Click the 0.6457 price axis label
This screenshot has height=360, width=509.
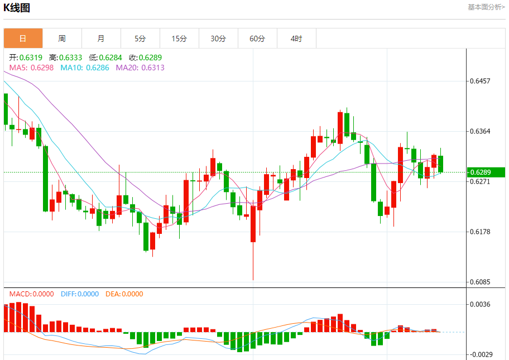tap(480, 81)
